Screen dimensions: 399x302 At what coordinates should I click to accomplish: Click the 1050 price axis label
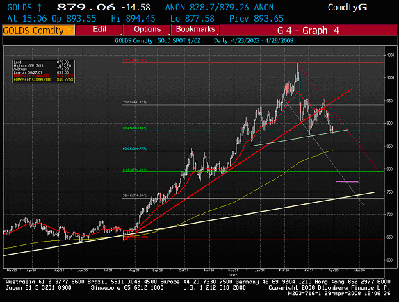point(391,55)
